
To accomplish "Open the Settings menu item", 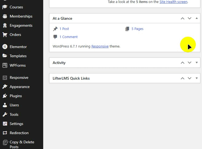I will 16,124.
